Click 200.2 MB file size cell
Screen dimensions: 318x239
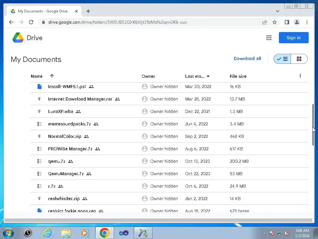pos(239,161)
